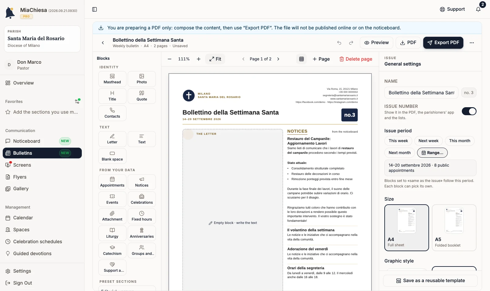Go to the next page arrow
This screenshot has height=291, width=490.
(x=278, y=59)
